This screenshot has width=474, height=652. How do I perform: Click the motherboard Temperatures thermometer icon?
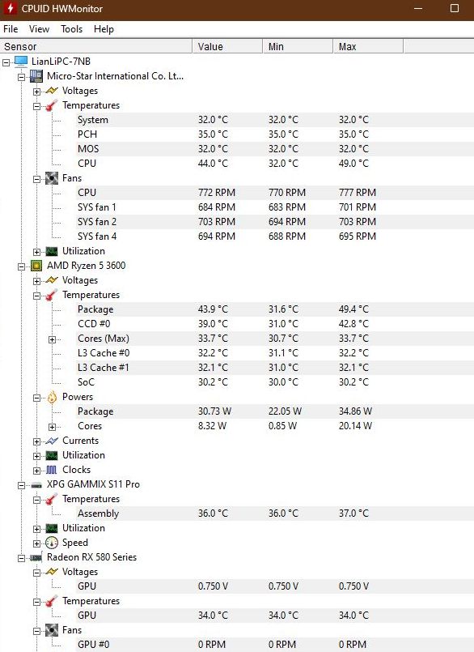[x=52, y=105]
